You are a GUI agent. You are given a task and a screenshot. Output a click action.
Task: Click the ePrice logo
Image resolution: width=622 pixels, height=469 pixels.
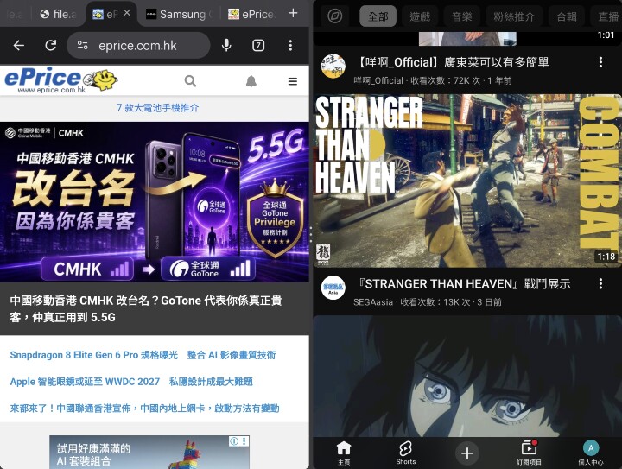pyautogui.click(x=61, y=79)
